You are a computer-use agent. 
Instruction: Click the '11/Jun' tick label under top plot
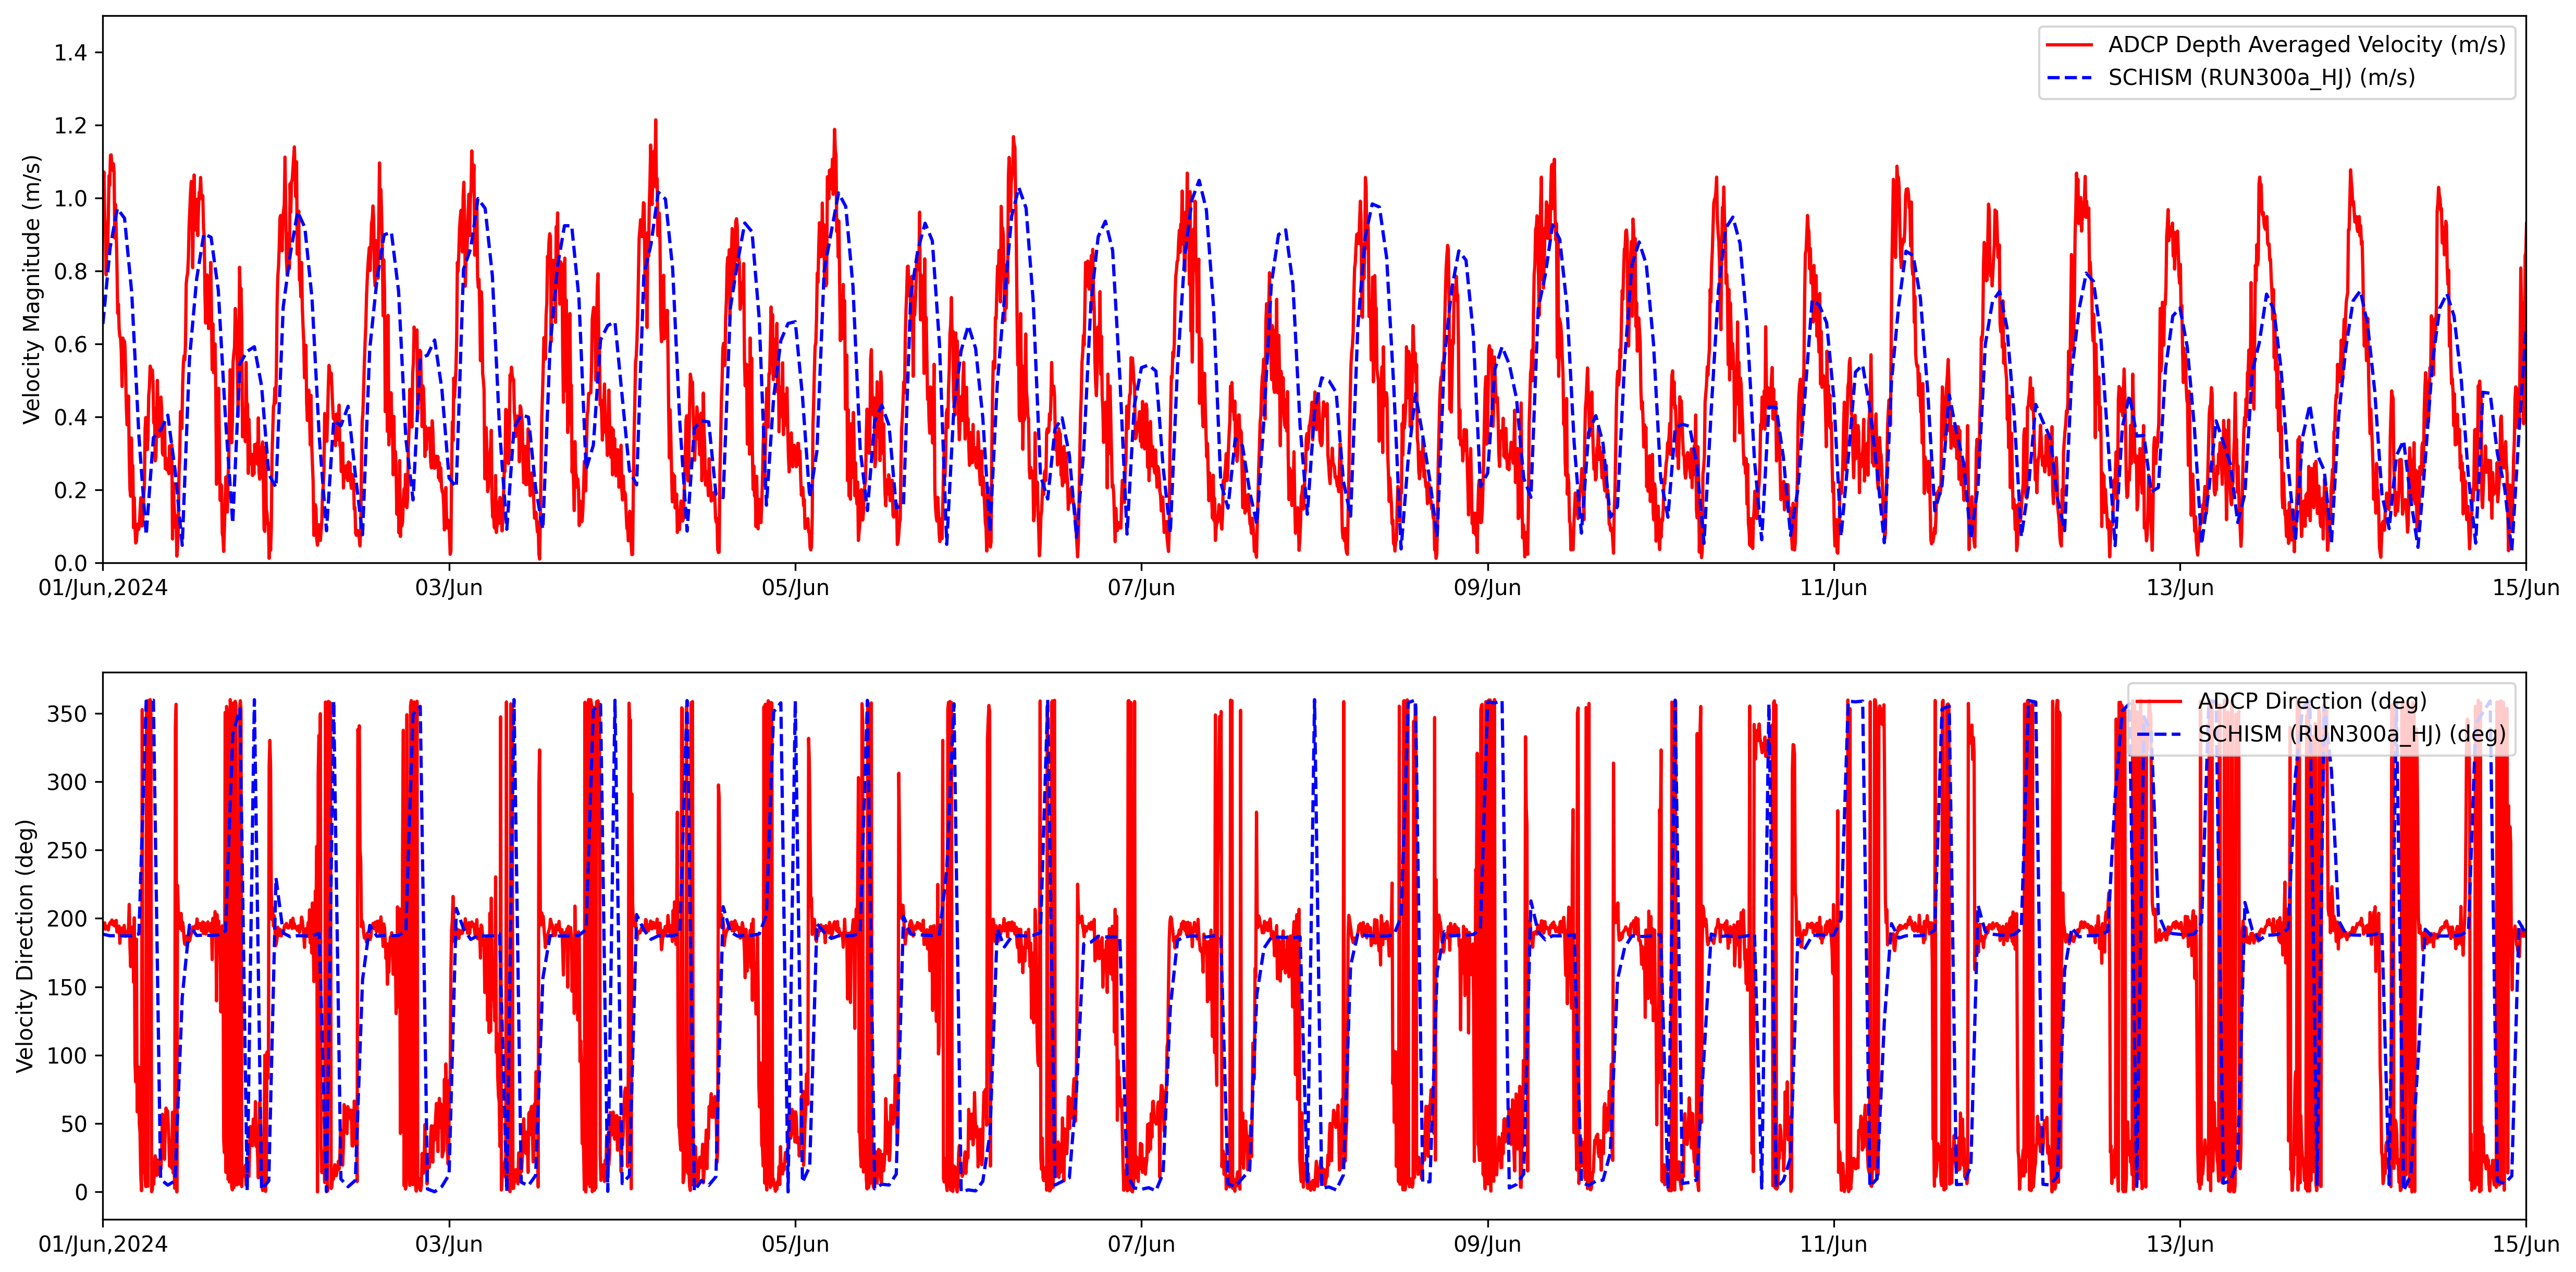1833,588
